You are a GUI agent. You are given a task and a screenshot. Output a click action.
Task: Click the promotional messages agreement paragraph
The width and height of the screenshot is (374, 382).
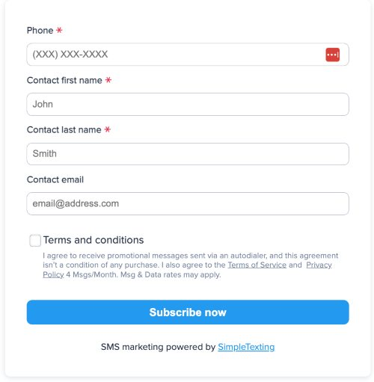tap(191, 265)
